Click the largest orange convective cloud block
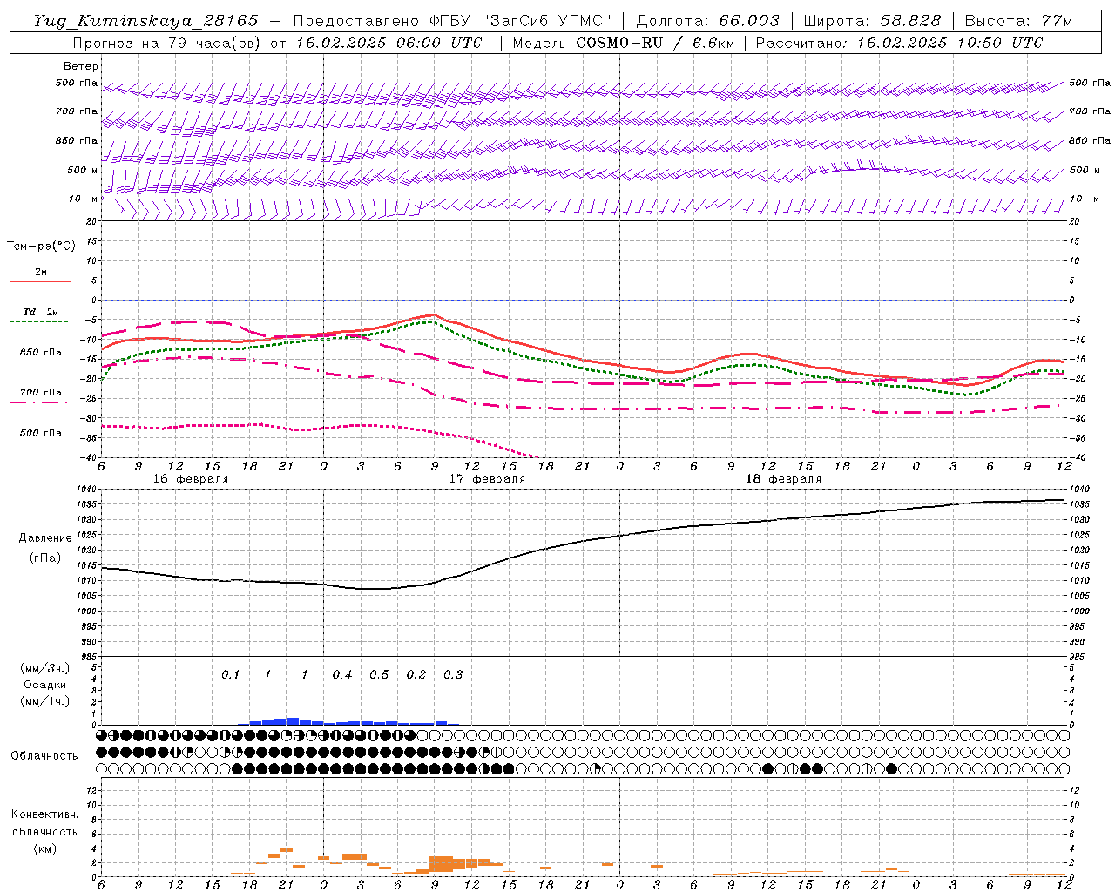This screenshot has width=1115, height=892. click(x=441, y=864)
